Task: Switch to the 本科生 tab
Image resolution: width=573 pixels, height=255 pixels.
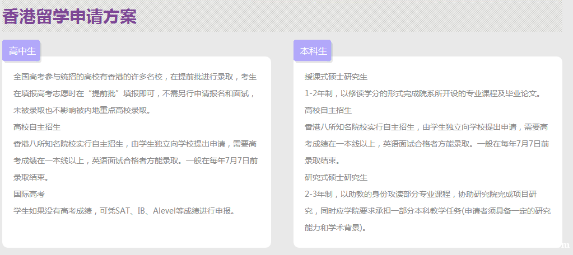Action: (x=314, y=51)
